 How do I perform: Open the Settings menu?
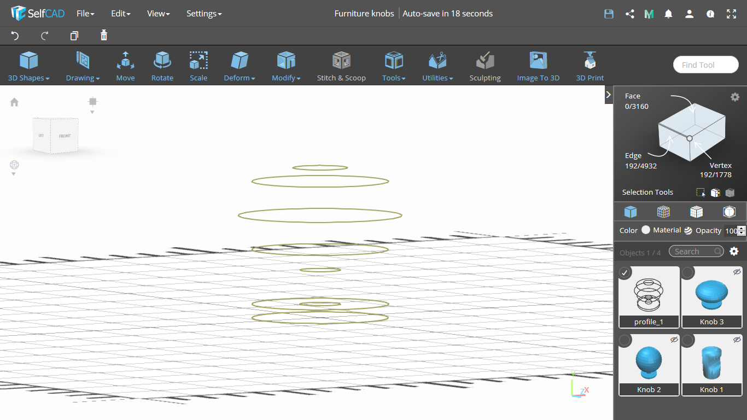point(204,14)
